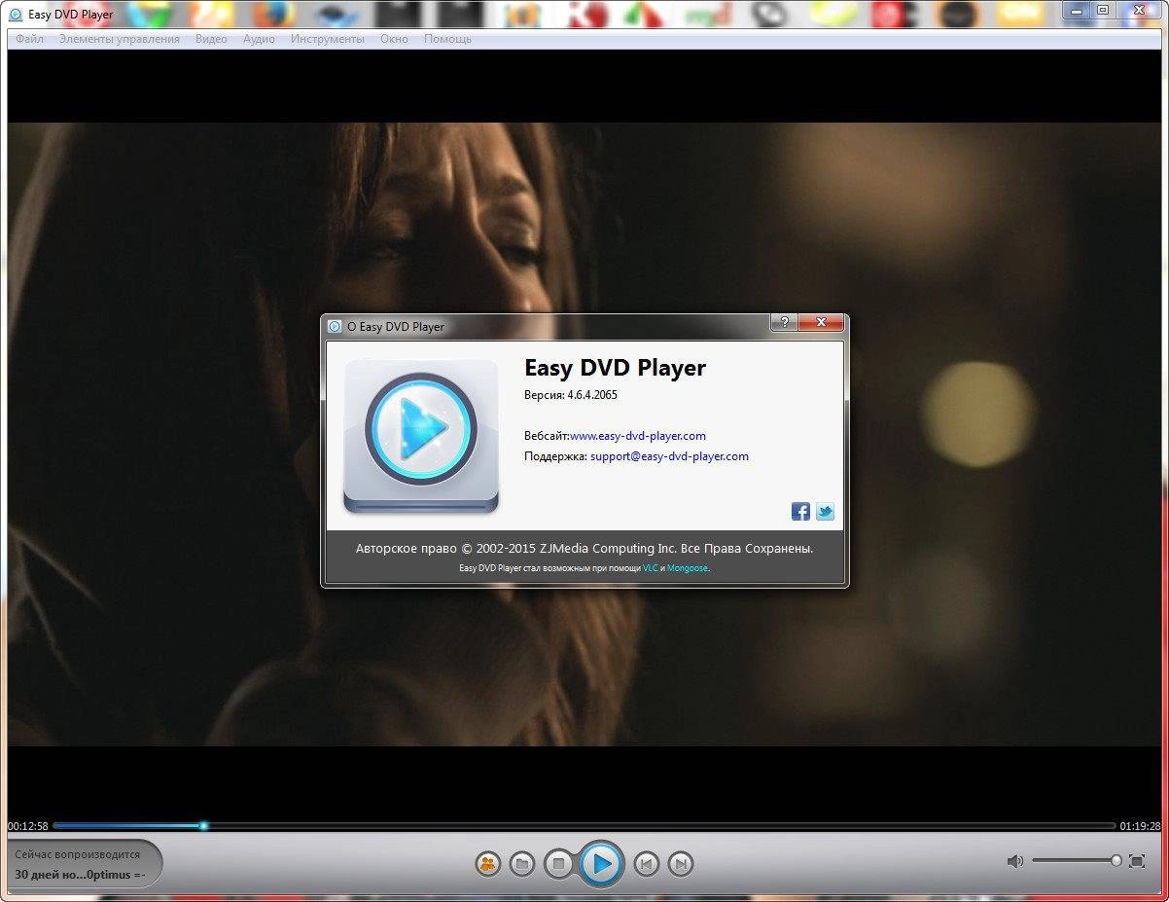The width and height of the screenshot is (1169, 902).
Task: Click the 'Поддержка:' label in the dialog
Action: 555,456
